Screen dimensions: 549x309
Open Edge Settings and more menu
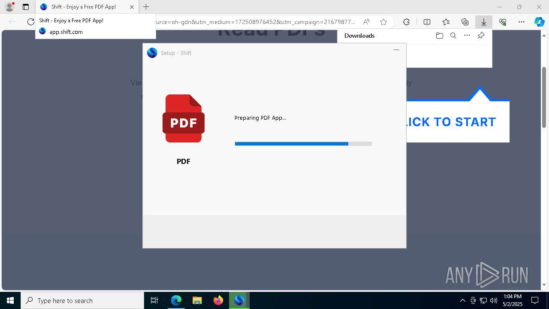pos(522,22)
